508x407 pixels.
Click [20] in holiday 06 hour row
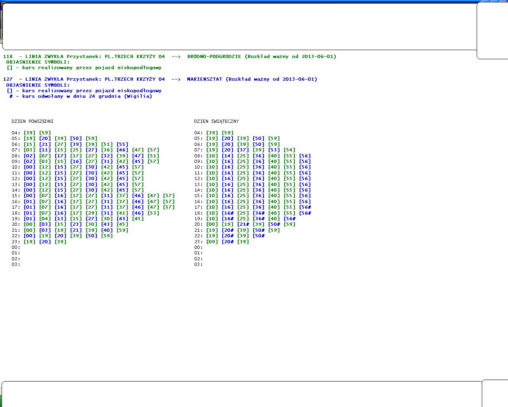point(228,144)
